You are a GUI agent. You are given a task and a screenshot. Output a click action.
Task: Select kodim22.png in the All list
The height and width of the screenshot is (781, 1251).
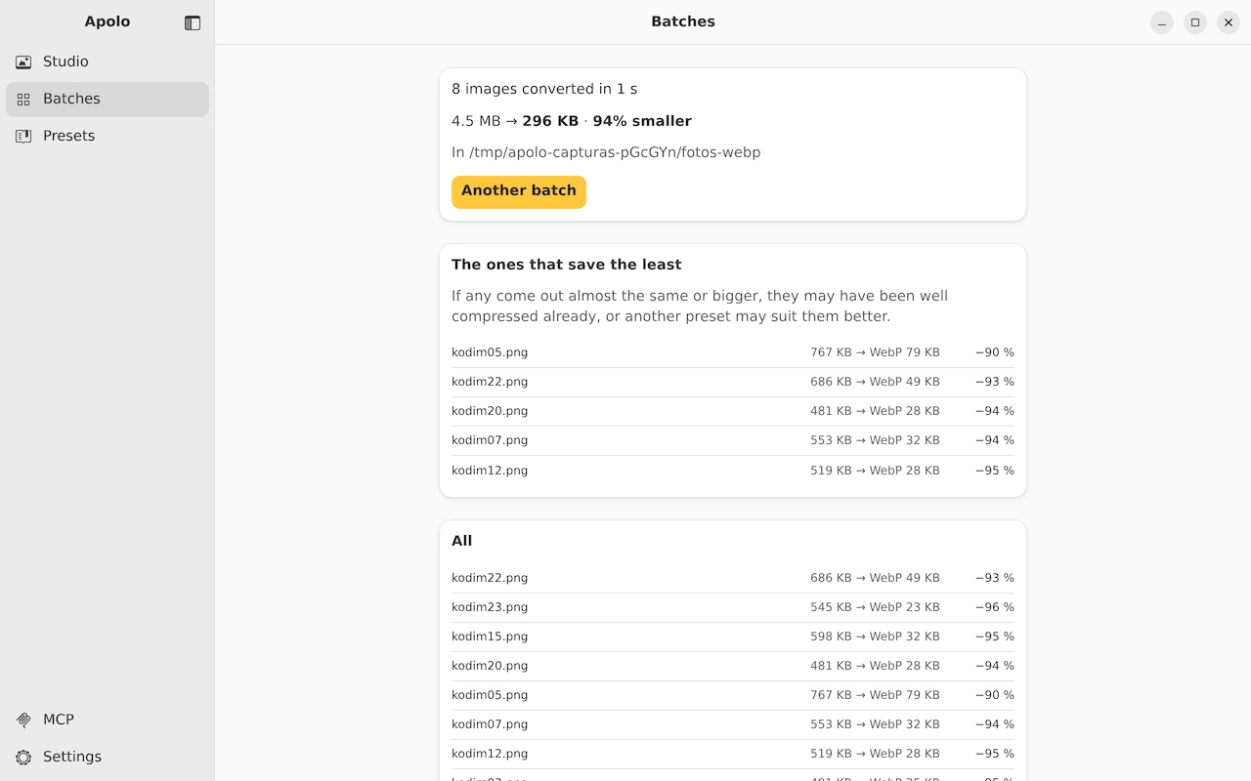tap(733, 578)
